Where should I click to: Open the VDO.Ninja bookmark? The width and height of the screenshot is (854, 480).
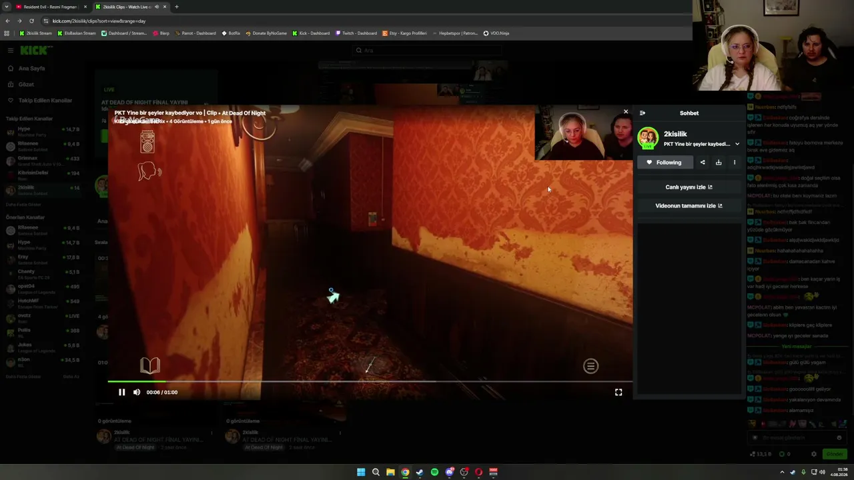coord(496,33)
